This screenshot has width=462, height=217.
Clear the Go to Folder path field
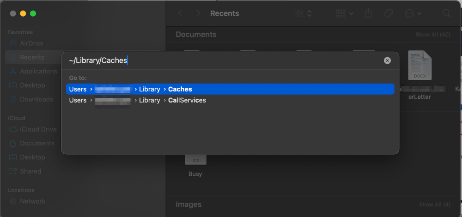pos(387,60)
